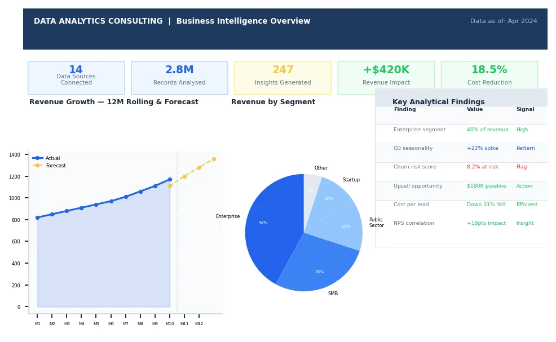This screenshot has height=342, width=556.
Task: Click the "Revenue by Segment" heading
Action: pos(273,102)
